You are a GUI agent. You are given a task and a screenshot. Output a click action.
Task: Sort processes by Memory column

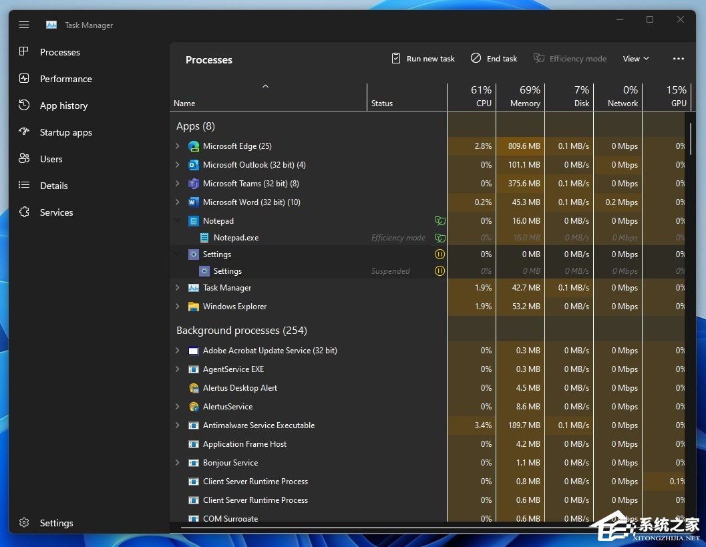point(520,97)
